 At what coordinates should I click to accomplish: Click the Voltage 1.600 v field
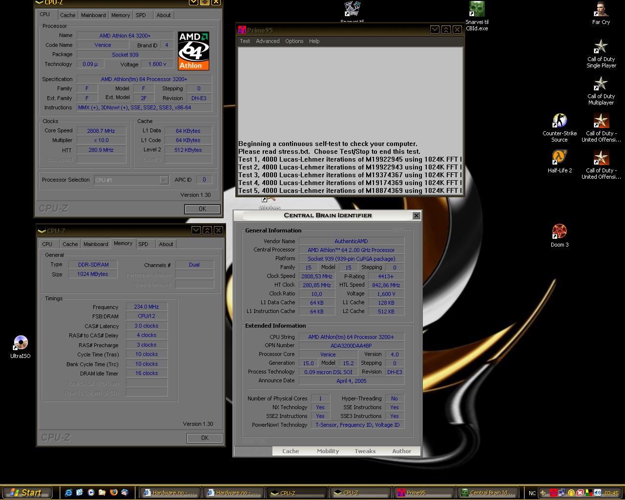(157, 64)
